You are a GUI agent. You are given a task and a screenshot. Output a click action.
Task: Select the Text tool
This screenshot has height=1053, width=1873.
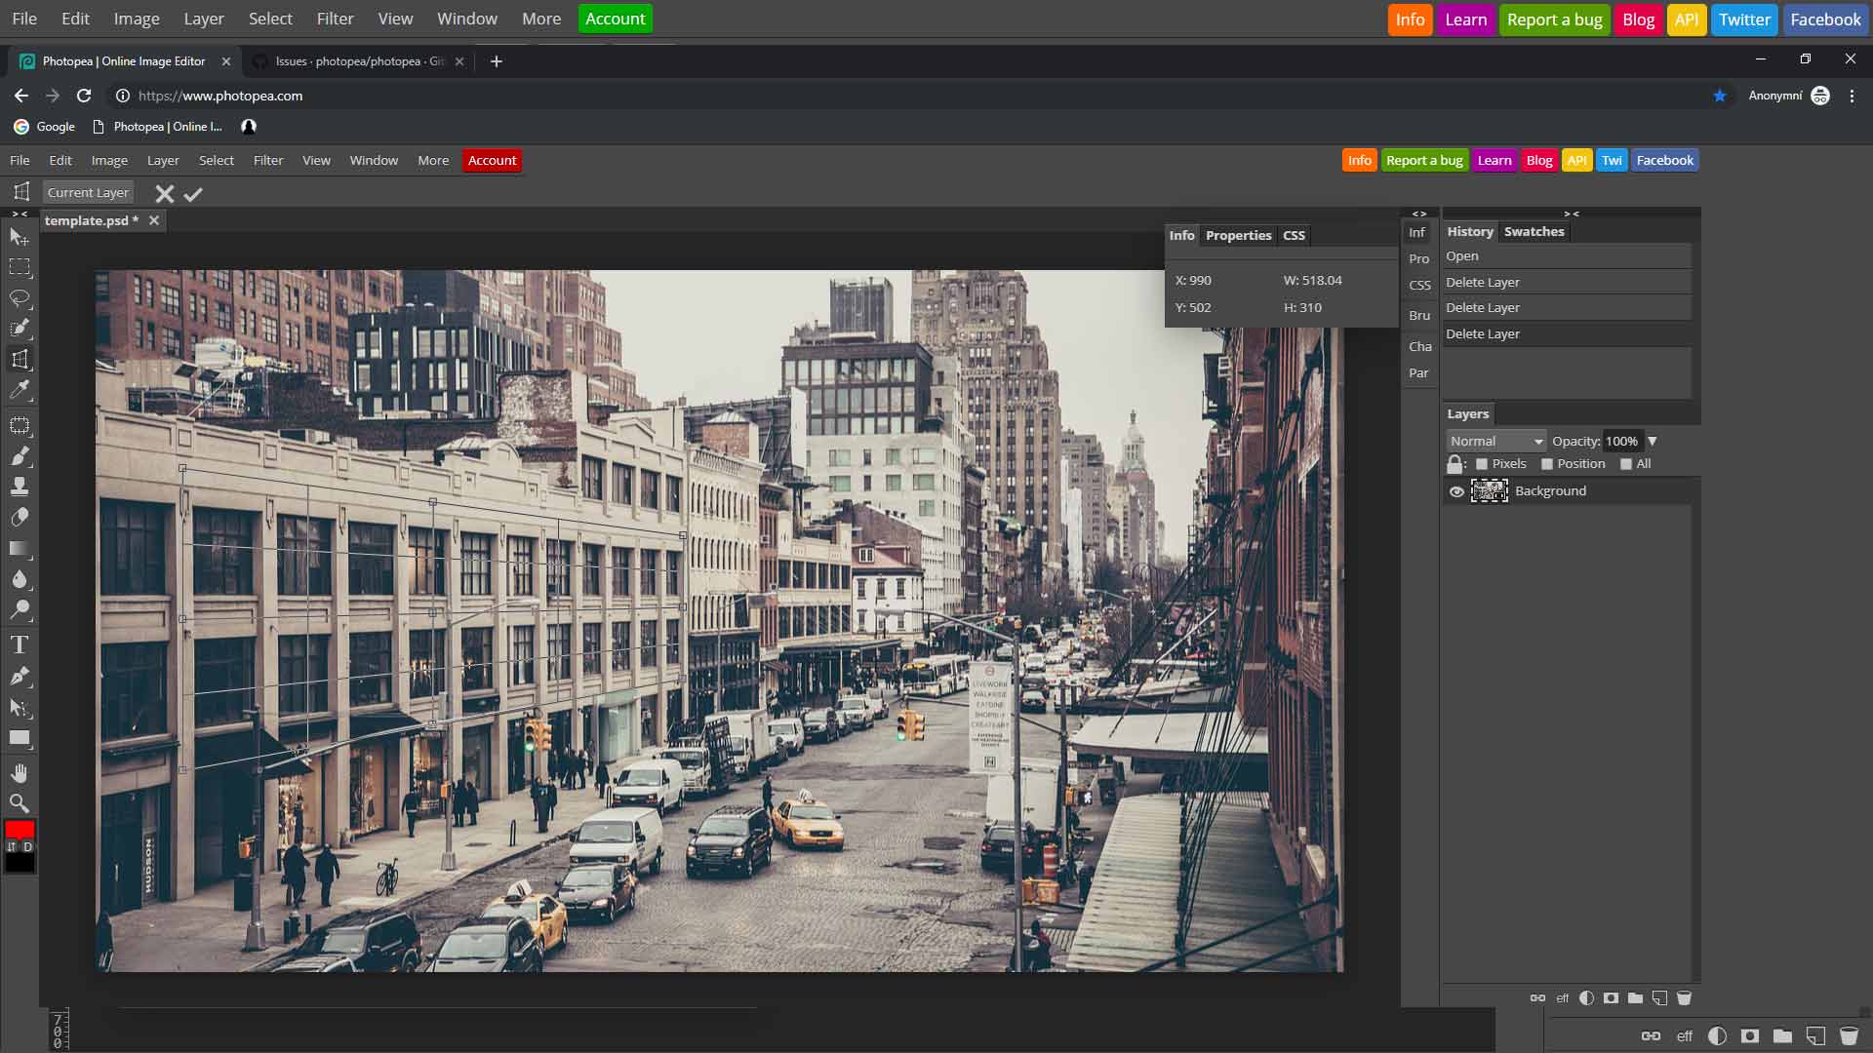pos(20,644)
